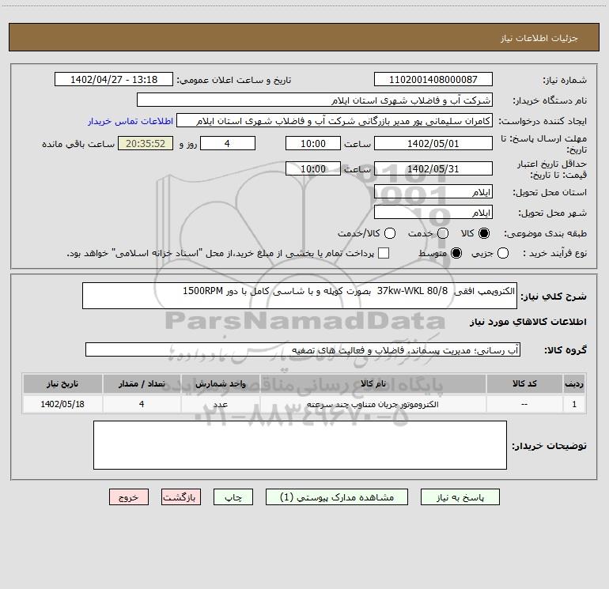Screen dimensions: 609x589
Task: Click the date cell 1402/05/18
Action: (x=62, y=404)
